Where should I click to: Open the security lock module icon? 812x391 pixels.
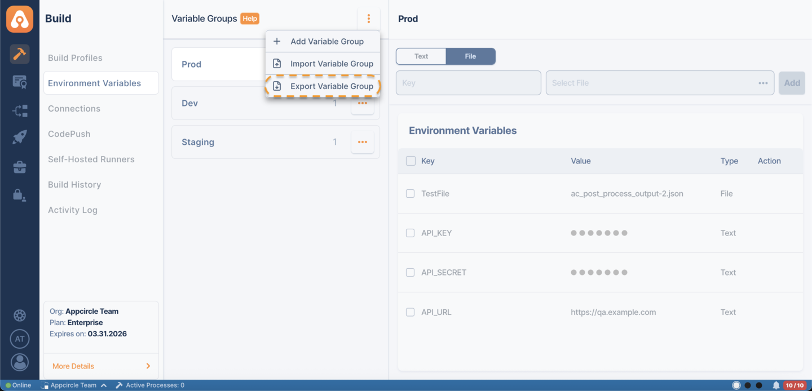tap(20, 195)
